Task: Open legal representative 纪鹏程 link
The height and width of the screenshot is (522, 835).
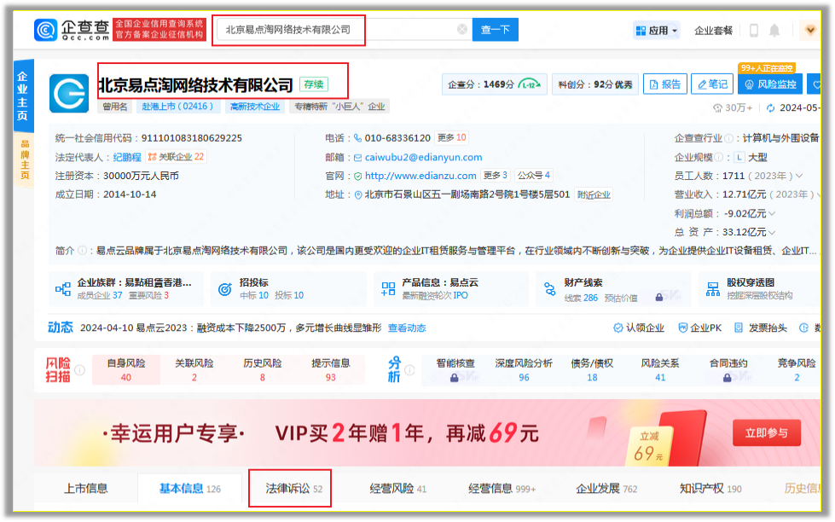Action: click(127, 157)
